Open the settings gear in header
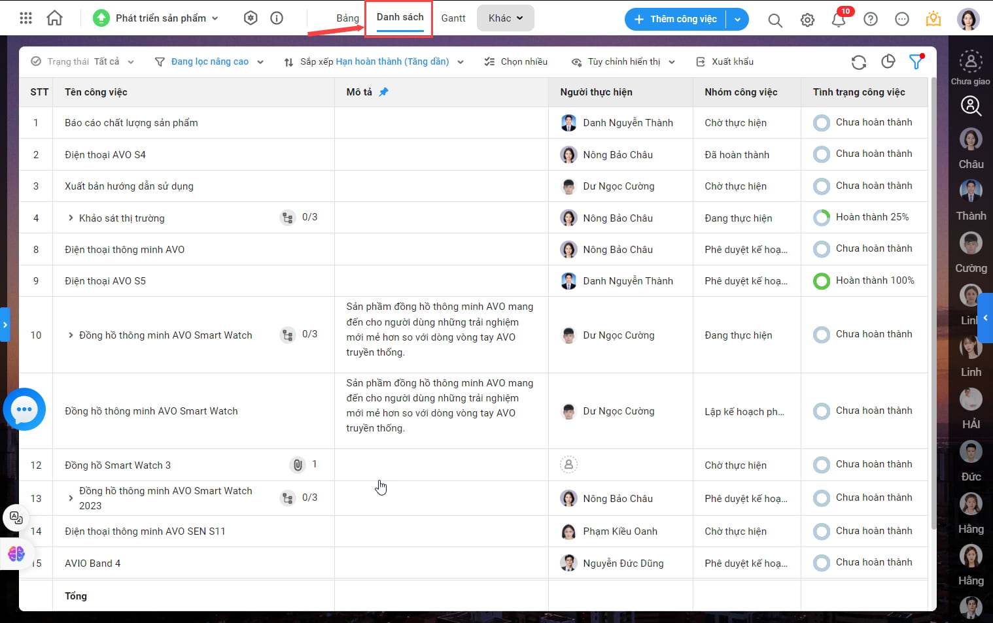The image size is (993, 623). (x=807, y=20)
